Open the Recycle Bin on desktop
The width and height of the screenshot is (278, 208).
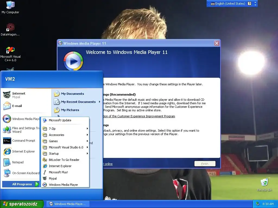(264, 185)
